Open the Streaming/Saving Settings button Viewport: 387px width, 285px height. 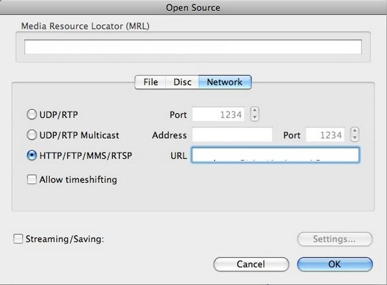[335, 239]
